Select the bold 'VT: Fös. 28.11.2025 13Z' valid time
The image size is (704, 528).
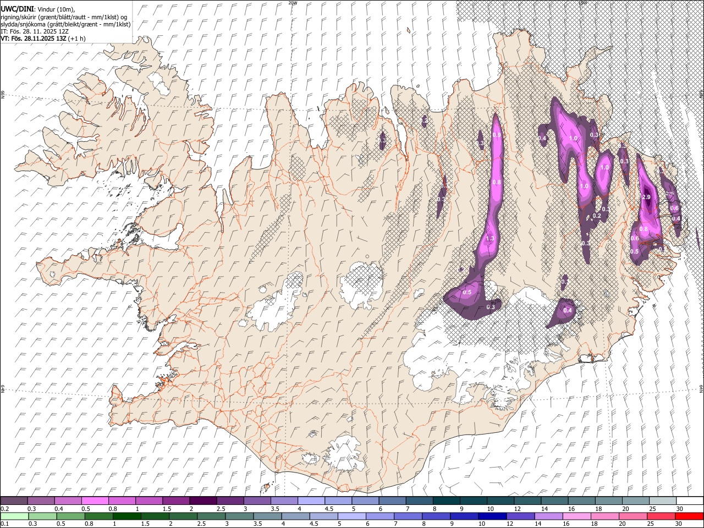[x=33, y=38]
